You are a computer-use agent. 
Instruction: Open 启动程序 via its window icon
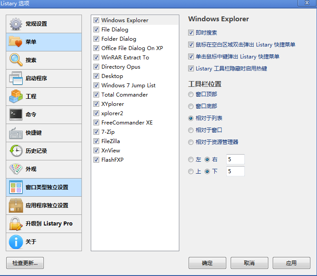(16, 78)
